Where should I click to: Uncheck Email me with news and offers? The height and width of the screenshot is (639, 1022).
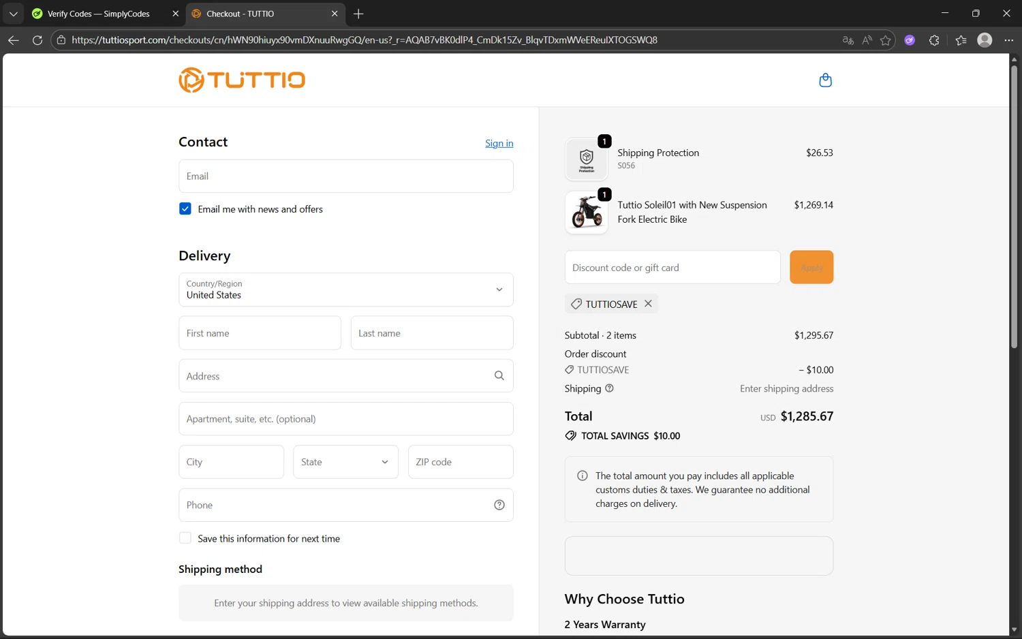[x=185, y=209]
